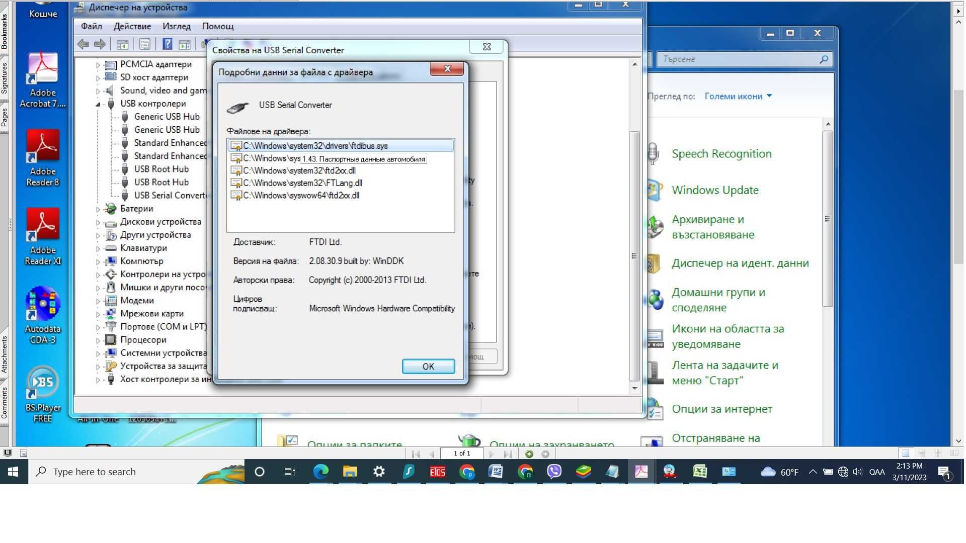Click the action pane toolbar icon after Help
966x543 pixels.
coord(185,45)
